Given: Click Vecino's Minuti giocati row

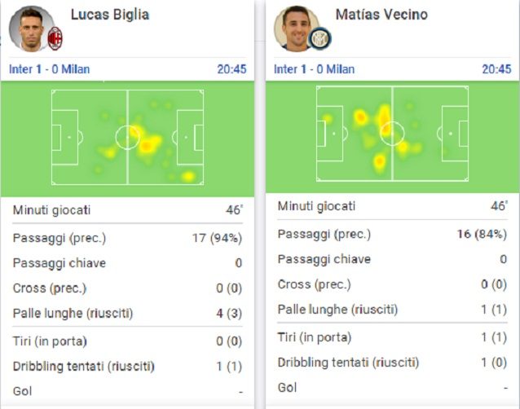Looking at the screenshot, I should (x=392, y=206).
